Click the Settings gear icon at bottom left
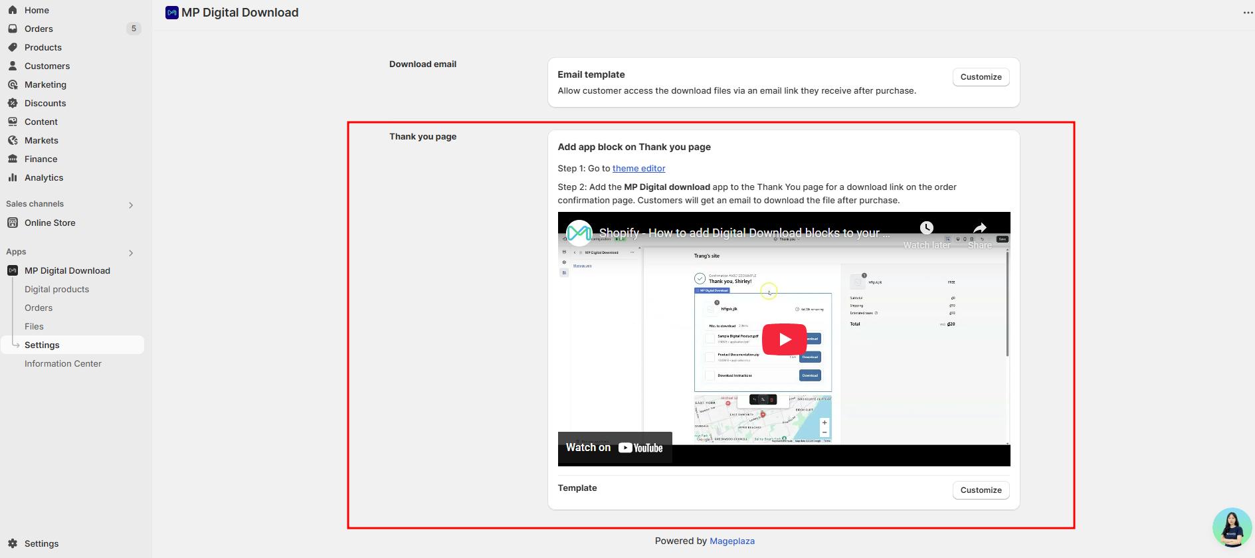Viewport: 1255px width, 558px height. click(x=13, y=543)
